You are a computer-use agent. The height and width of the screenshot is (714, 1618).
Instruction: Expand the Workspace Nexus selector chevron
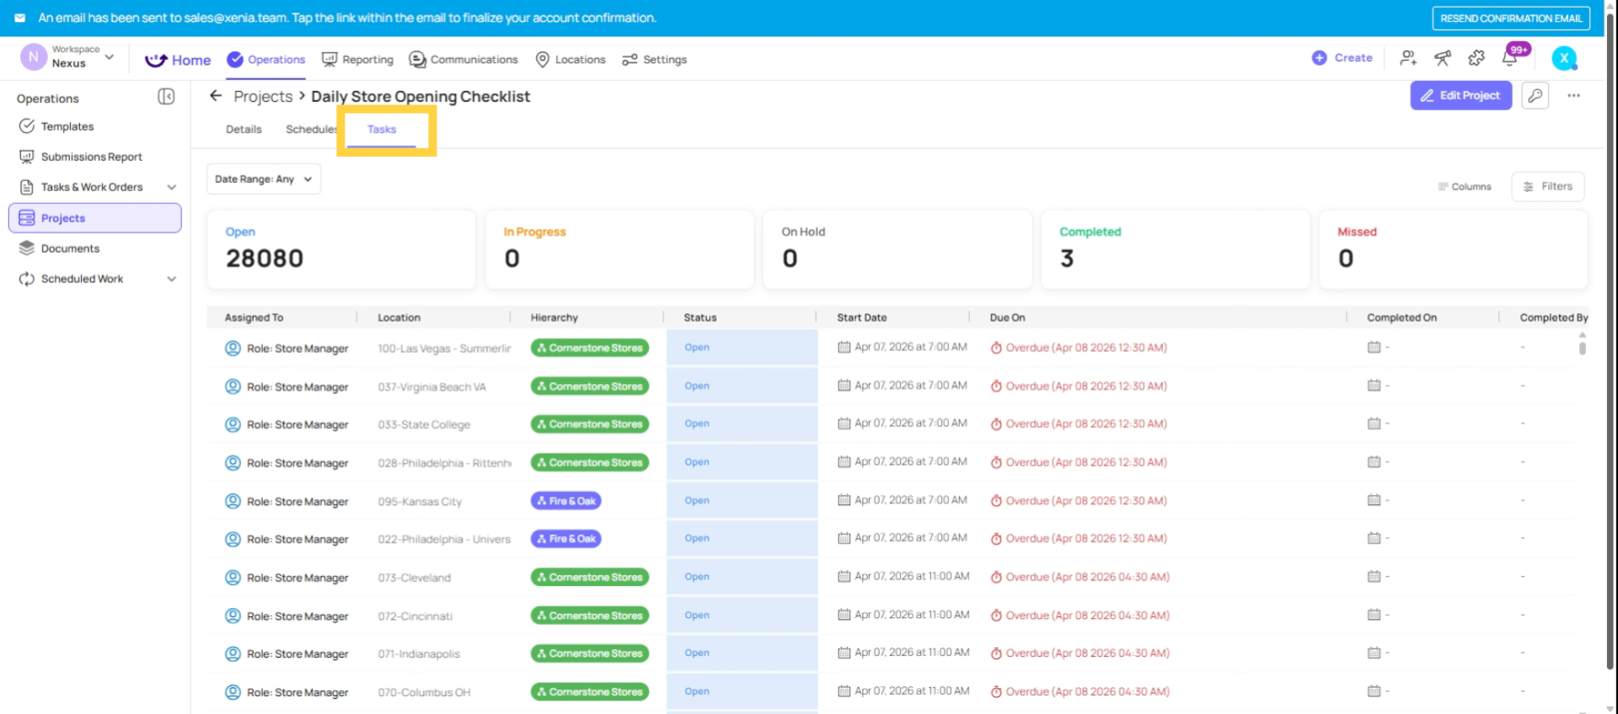(110, 57)
